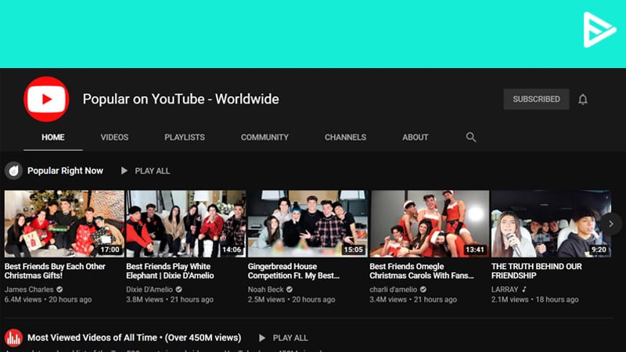
Task: Open the PLAYLISTS tab
Action: point(185,138)
